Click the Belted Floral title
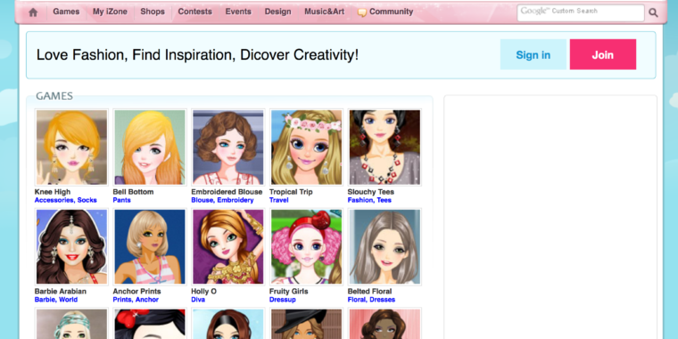 tap(369, 292)
